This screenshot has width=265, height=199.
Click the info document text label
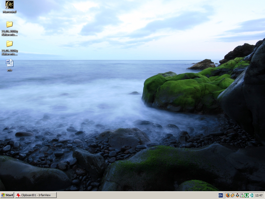click(10, 70)
